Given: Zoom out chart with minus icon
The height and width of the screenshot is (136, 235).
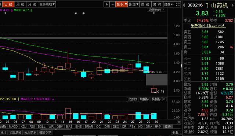Looking at the screenshot, I should (x=112, y=4).
